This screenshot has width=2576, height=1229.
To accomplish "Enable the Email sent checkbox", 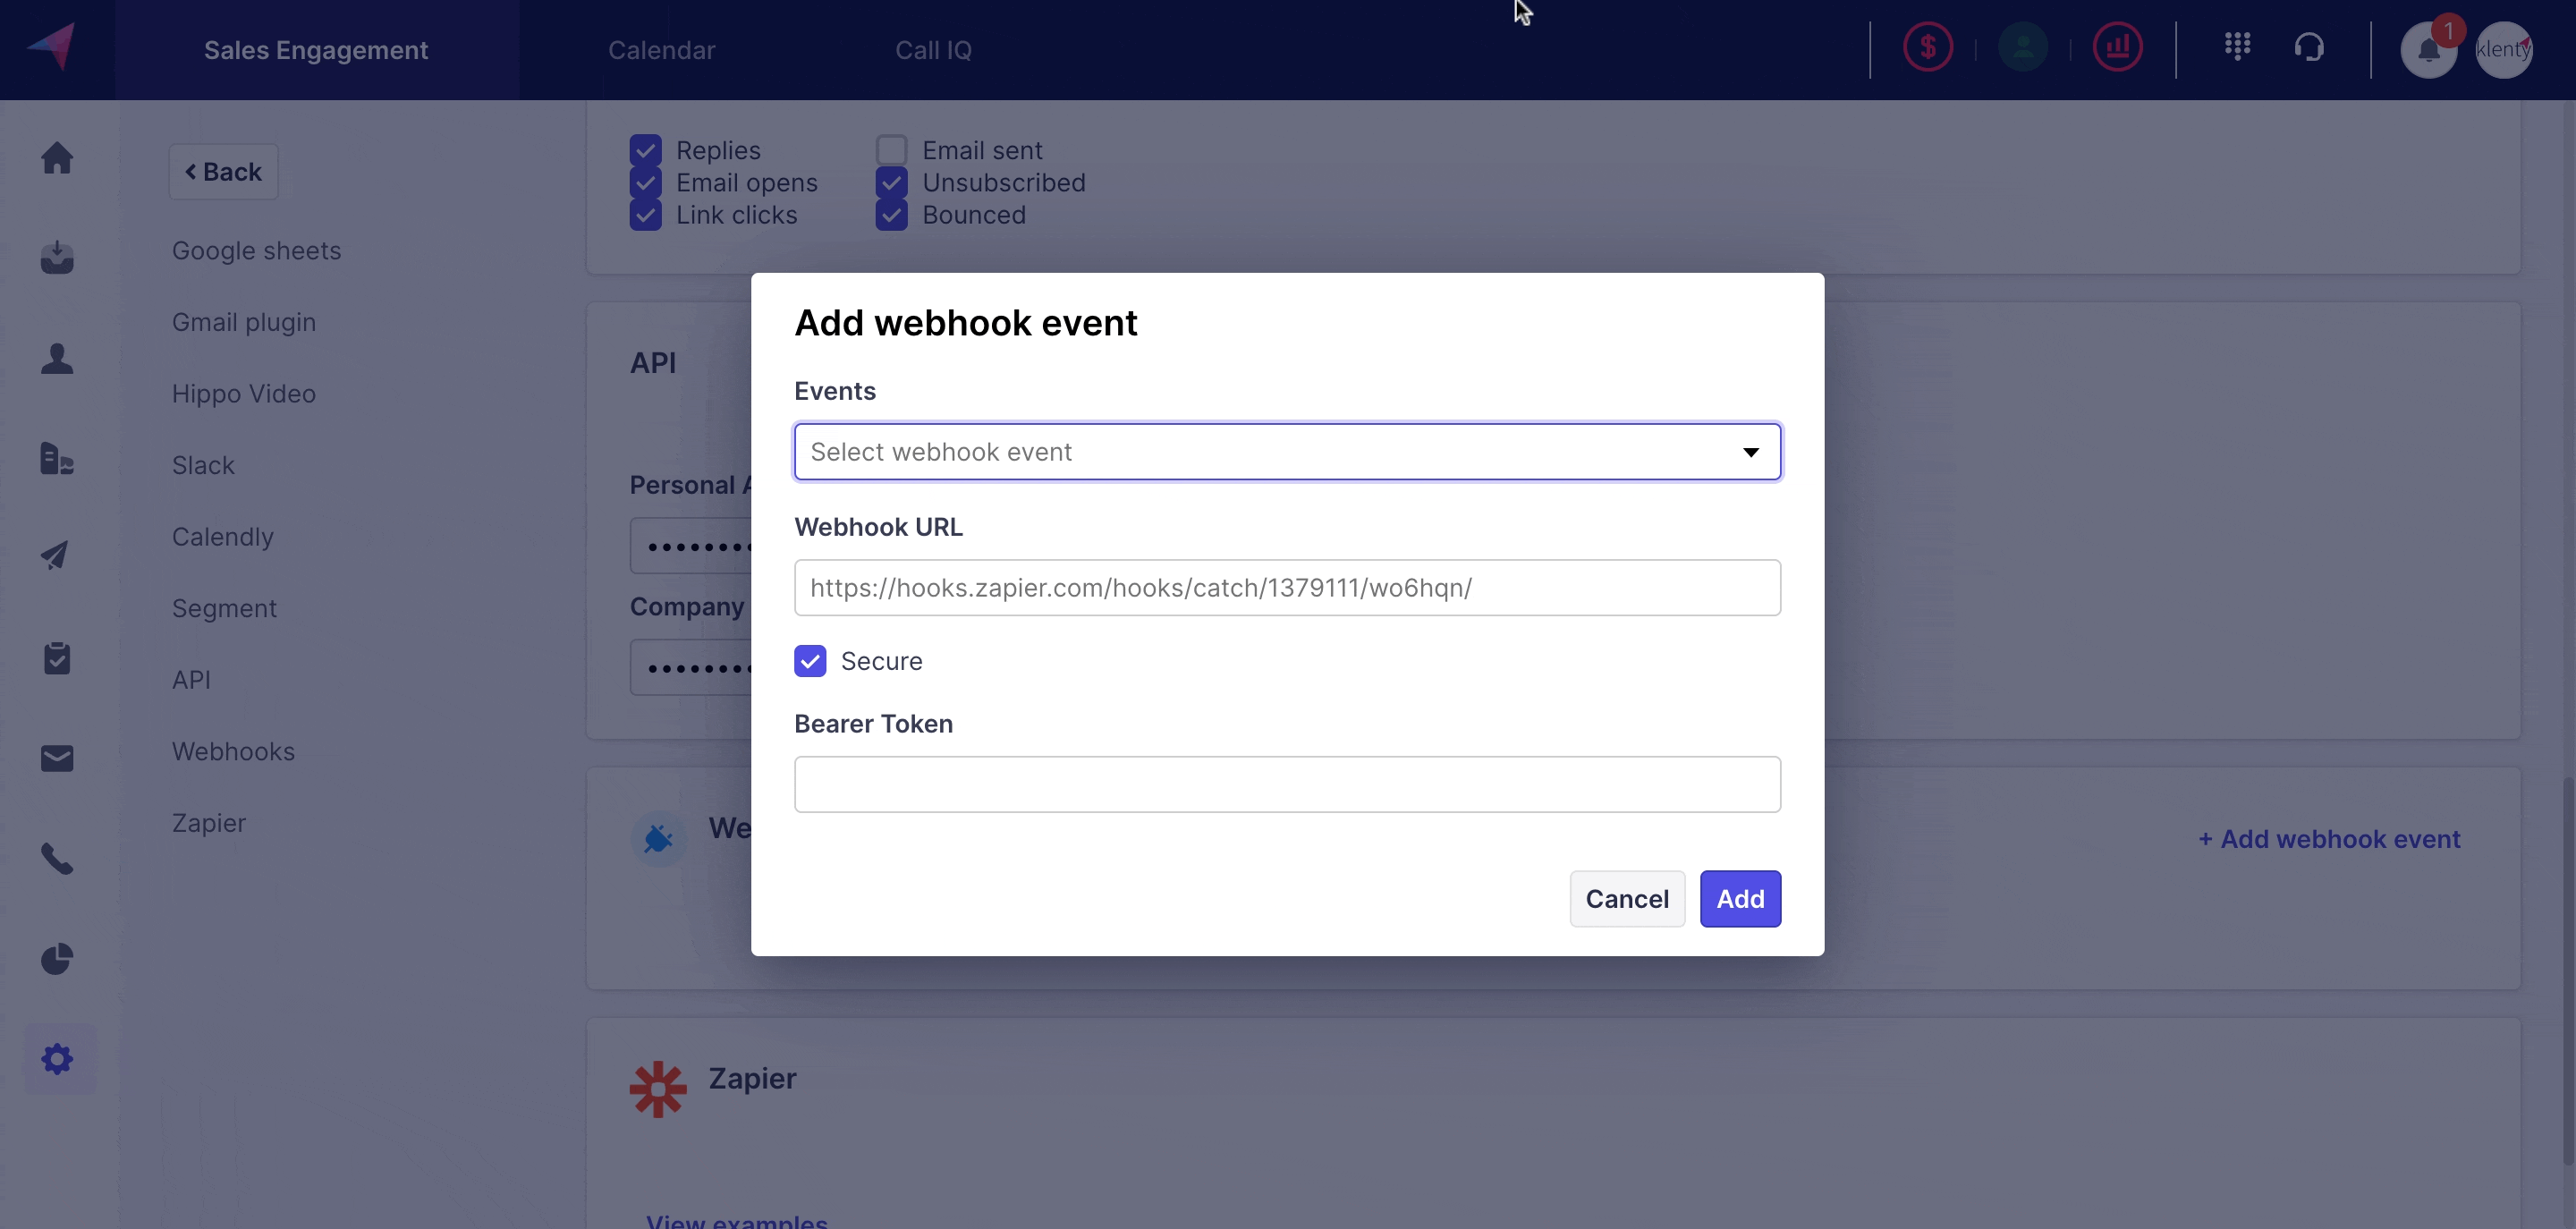I will [891, 150].
